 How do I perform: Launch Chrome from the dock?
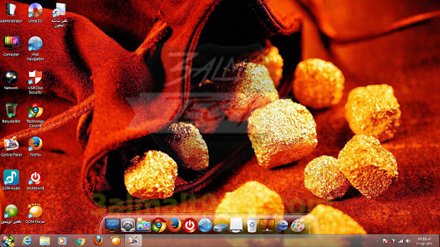(x=159, y=225)
